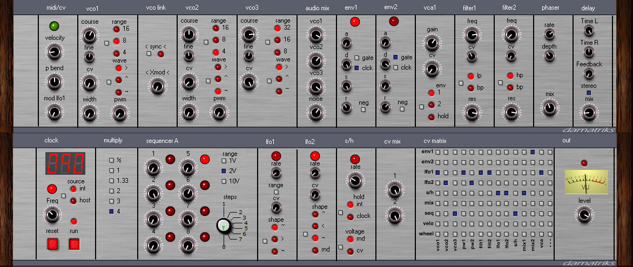The image size is (633, 267).
Task: Click the env2 release knob
Action: [385, 107]
